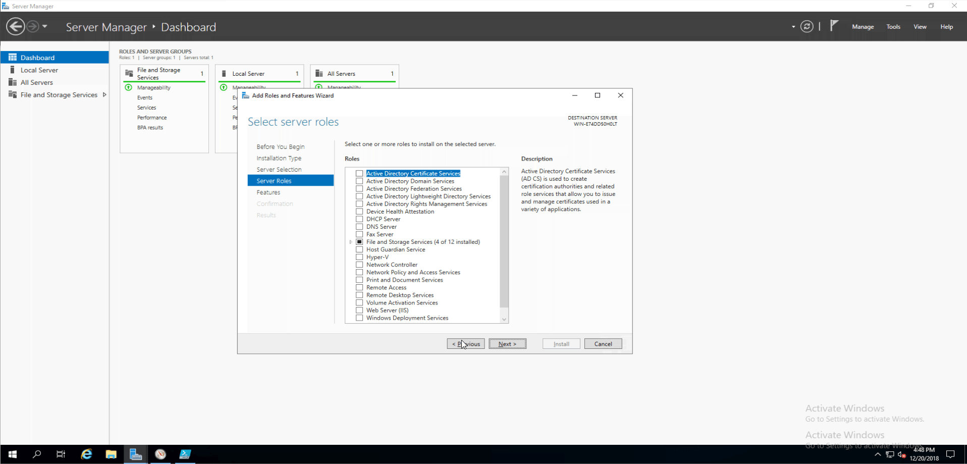Select All Servers in the left navigation
The height and width of the screenshot is (464, 967).
(x=55, y=82)
